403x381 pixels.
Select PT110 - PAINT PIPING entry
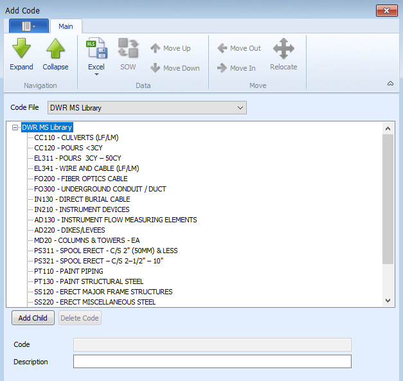pos(68,271)
